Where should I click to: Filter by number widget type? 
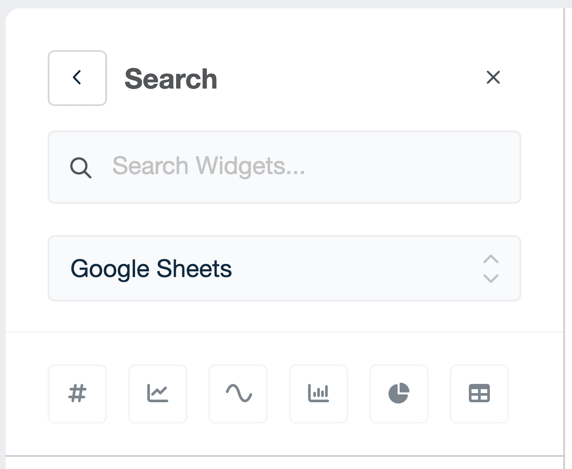click(77, 394)
